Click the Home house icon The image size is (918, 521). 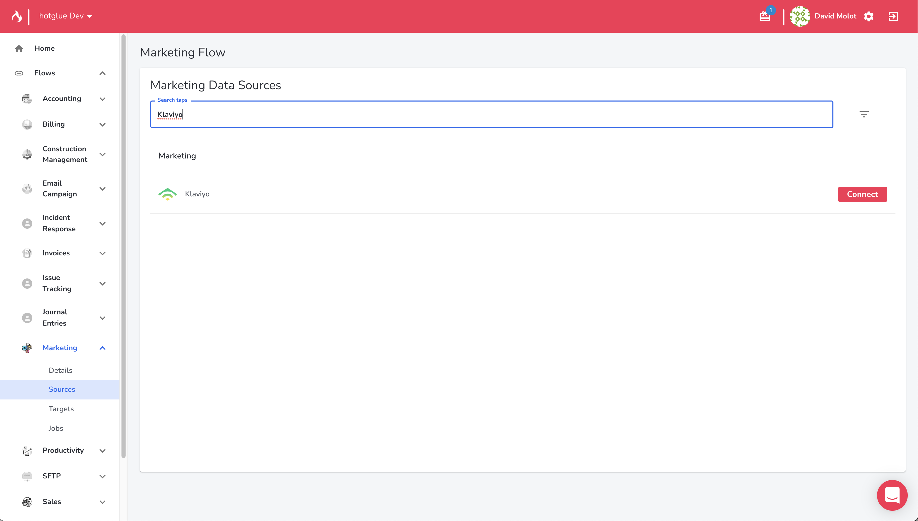click(19, 48)
